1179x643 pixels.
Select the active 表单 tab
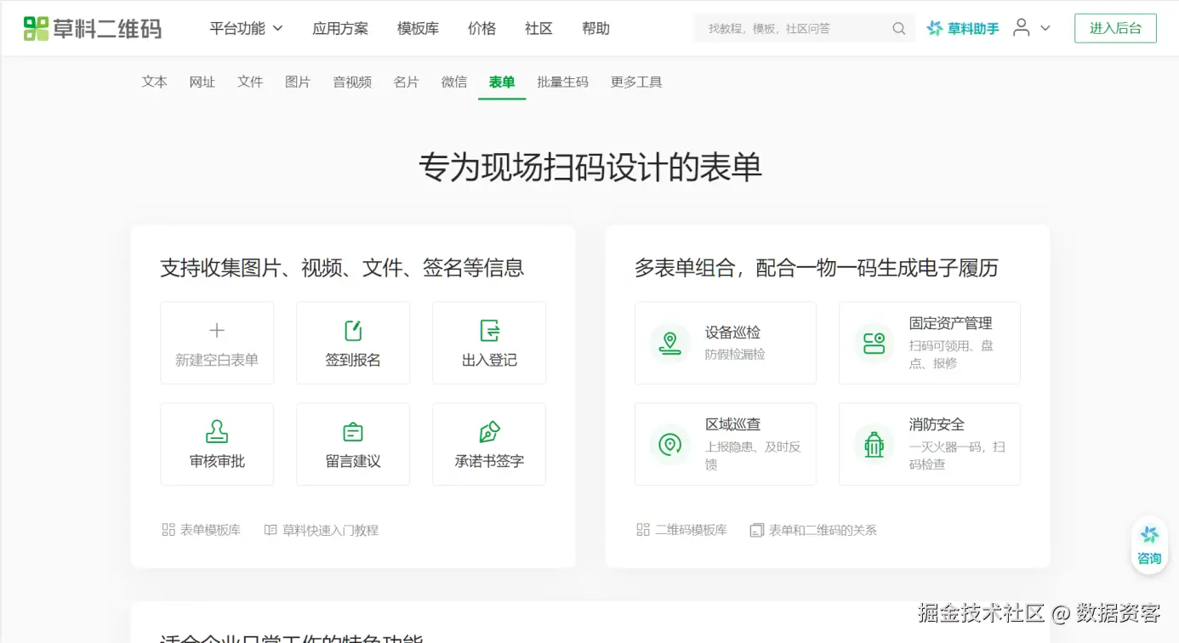pyautogui.click(x=502, y=82)
